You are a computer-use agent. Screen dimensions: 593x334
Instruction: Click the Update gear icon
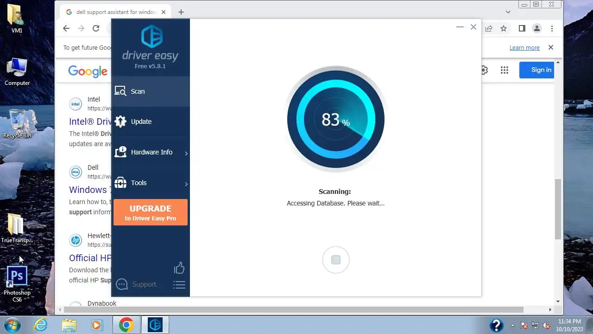point(120,122)
